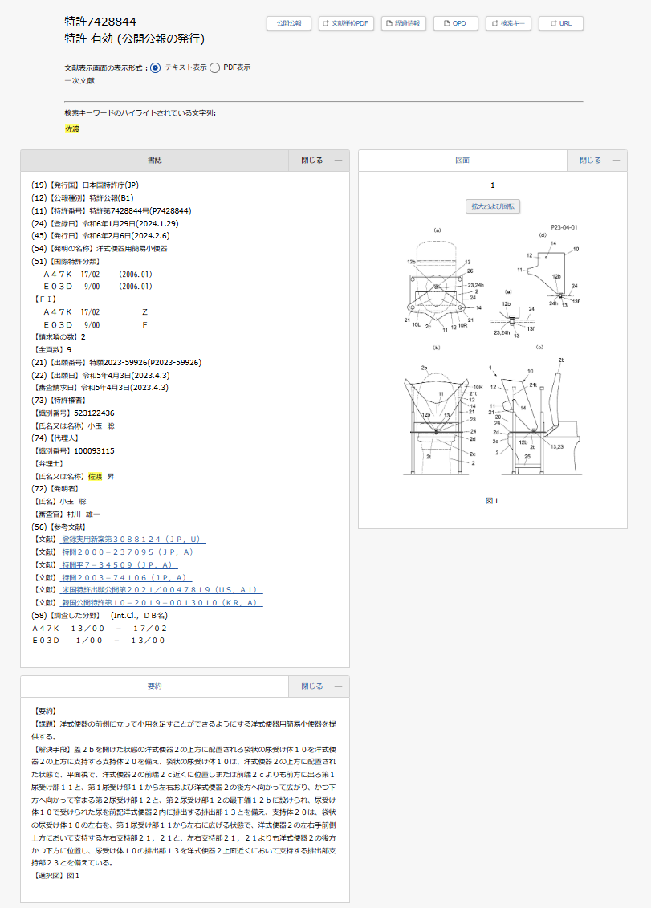
Task: Click the issue date 令和6年2月6日(2024.2.6)
Action: pyautogui.click(x=126, y=236)
